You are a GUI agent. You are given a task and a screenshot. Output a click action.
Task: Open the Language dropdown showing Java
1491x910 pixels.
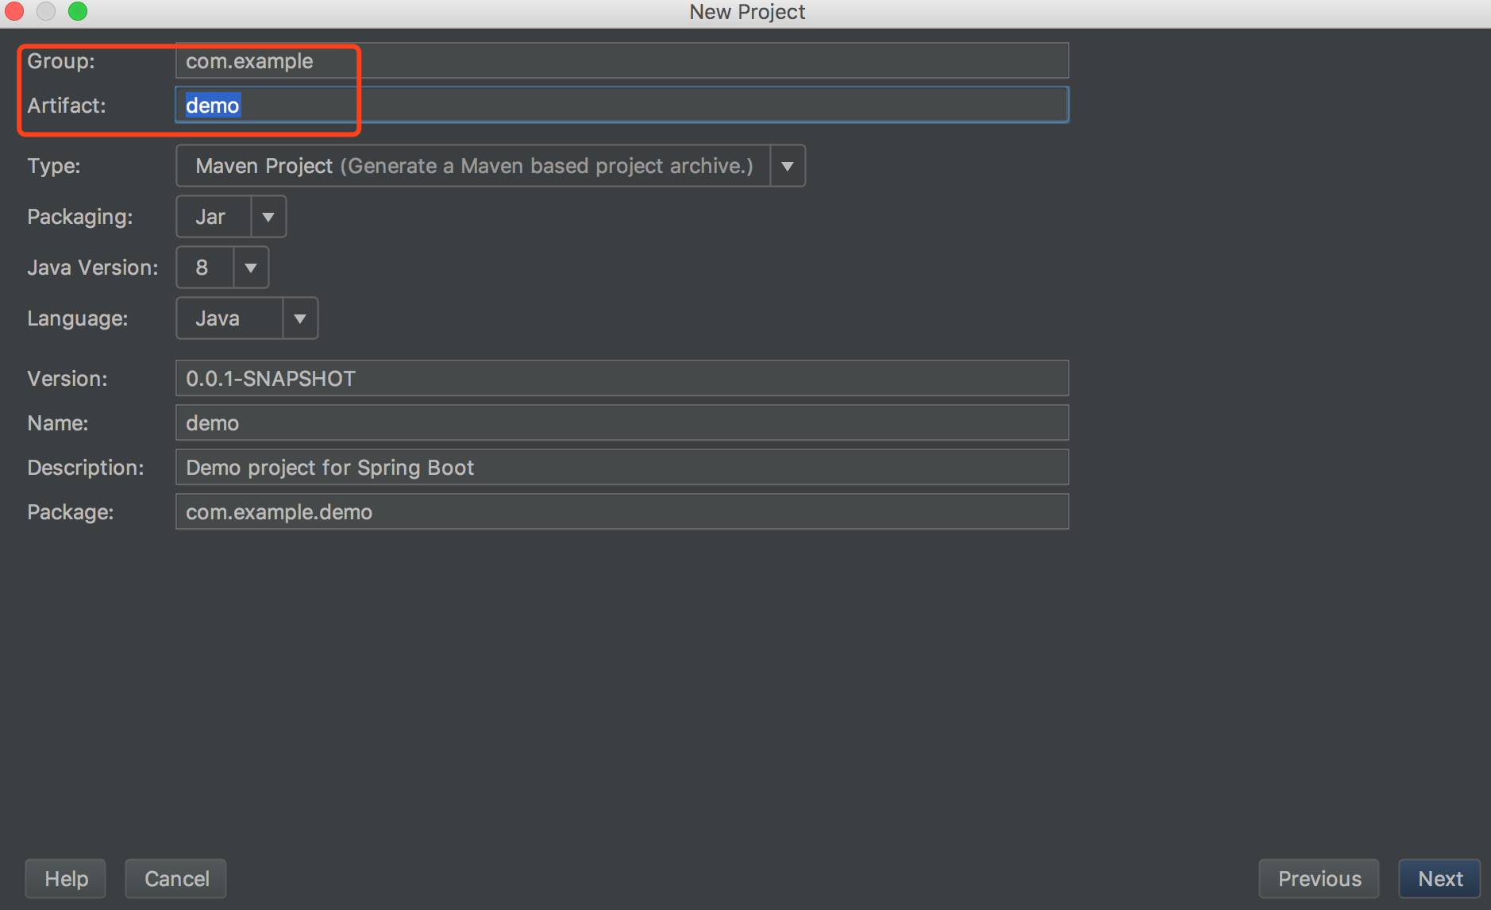pyautogui.click(x=299, y=318)
